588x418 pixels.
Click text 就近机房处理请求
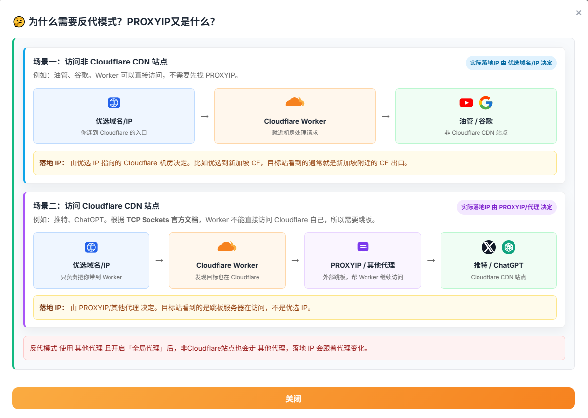pos(295,133)
